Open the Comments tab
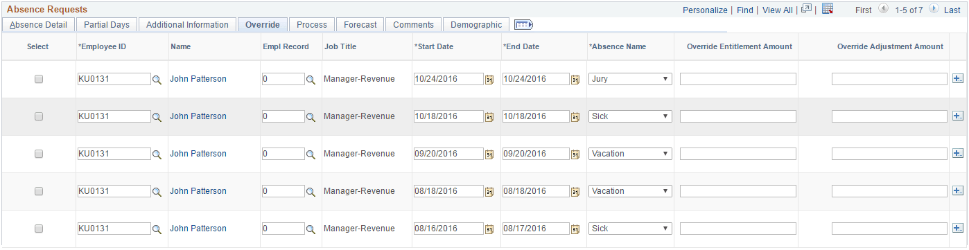Image resolution: width=969 pixels, height=250 pixels. coord(413,25)
